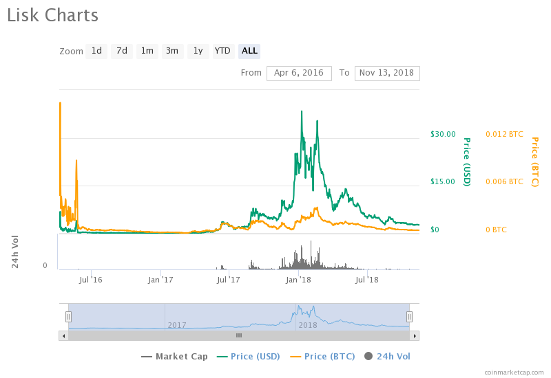Click the 2018 label in the navigator
Screen dimensions: 551x378
click(x=308, y=325)
